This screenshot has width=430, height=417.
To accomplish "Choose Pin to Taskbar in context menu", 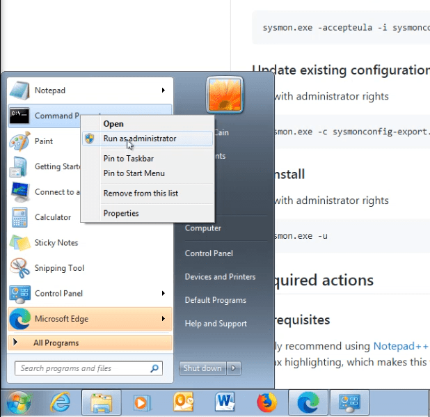I will pyautogui.click(x=128, y=159).
